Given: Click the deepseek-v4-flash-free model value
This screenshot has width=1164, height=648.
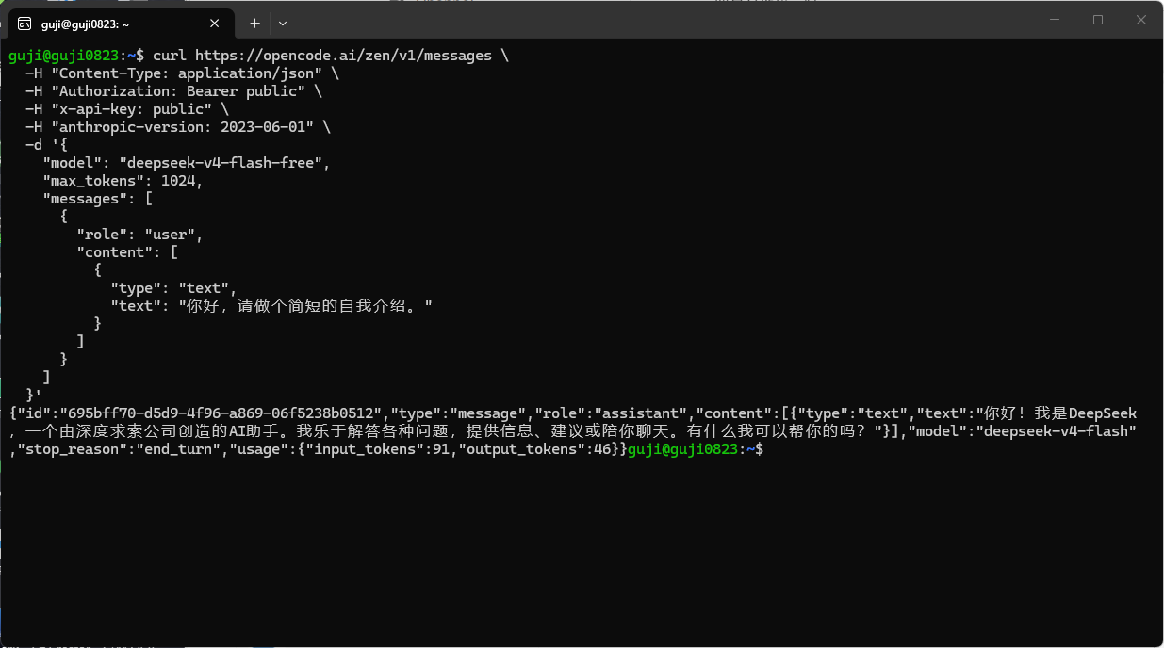Looking at the screenshot, I should pyautogui.click(x=223, y=163).
